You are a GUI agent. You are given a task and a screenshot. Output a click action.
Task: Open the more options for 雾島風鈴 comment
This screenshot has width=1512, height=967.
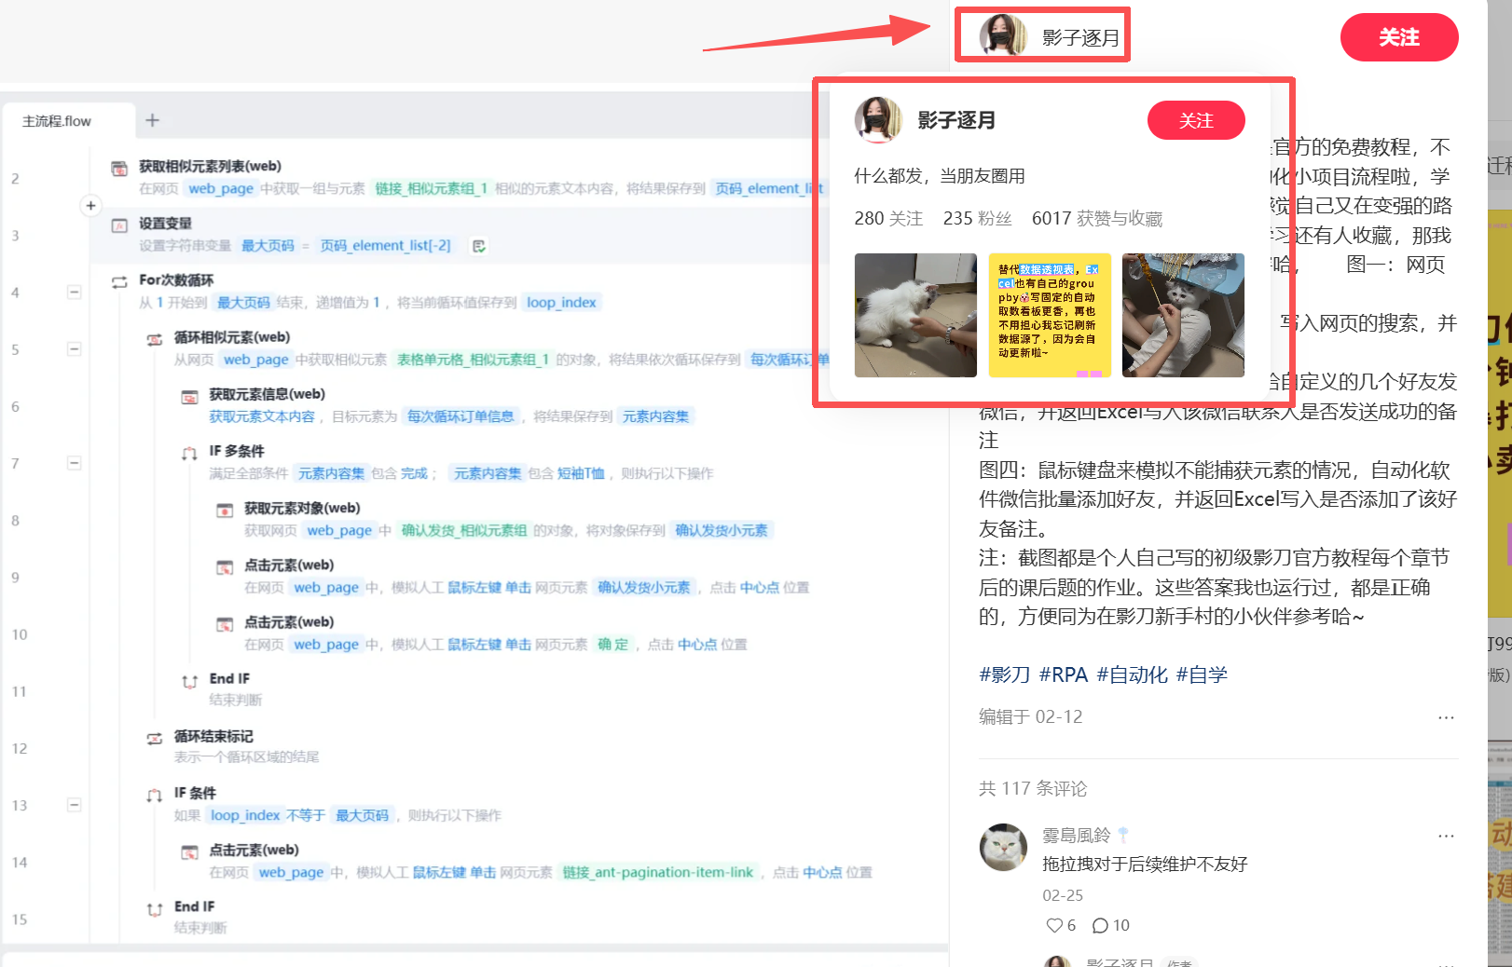click(x=1446, y=836)
